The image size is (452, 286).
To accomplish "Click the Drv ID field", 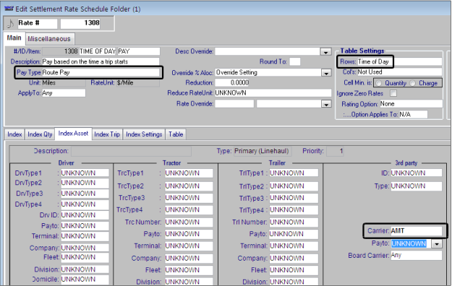I will 85,215.
